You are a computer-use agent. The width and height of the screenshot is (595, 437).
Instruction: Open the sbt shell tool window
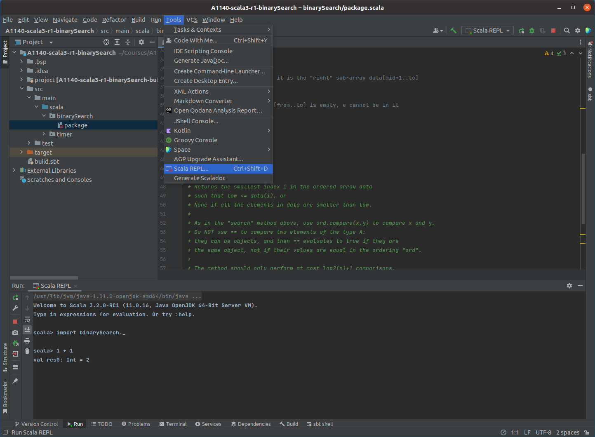point(320,424)
